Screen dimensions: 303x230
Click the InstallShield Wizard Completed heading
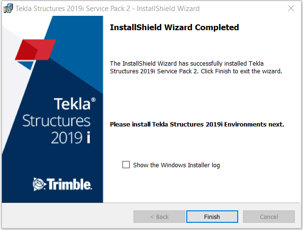(174, 27)
